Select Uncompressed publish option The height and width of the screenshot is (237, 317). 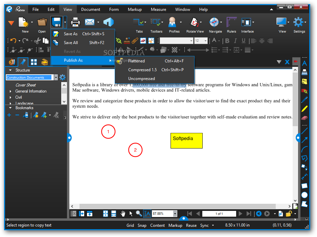pos(155,79)
